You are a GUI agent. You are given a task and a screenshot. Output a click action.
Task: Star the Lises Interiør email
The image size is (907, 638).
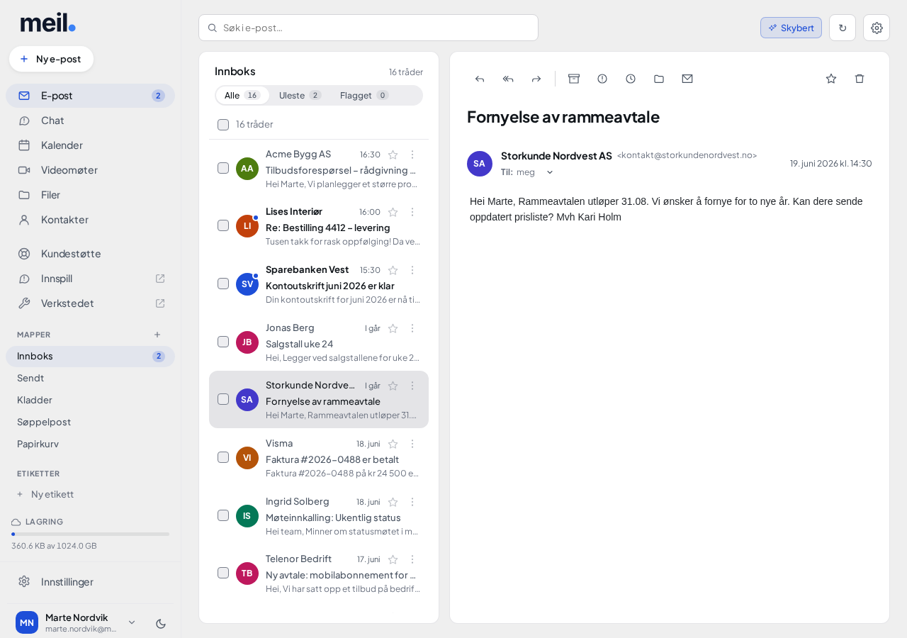tap(393, 212)
